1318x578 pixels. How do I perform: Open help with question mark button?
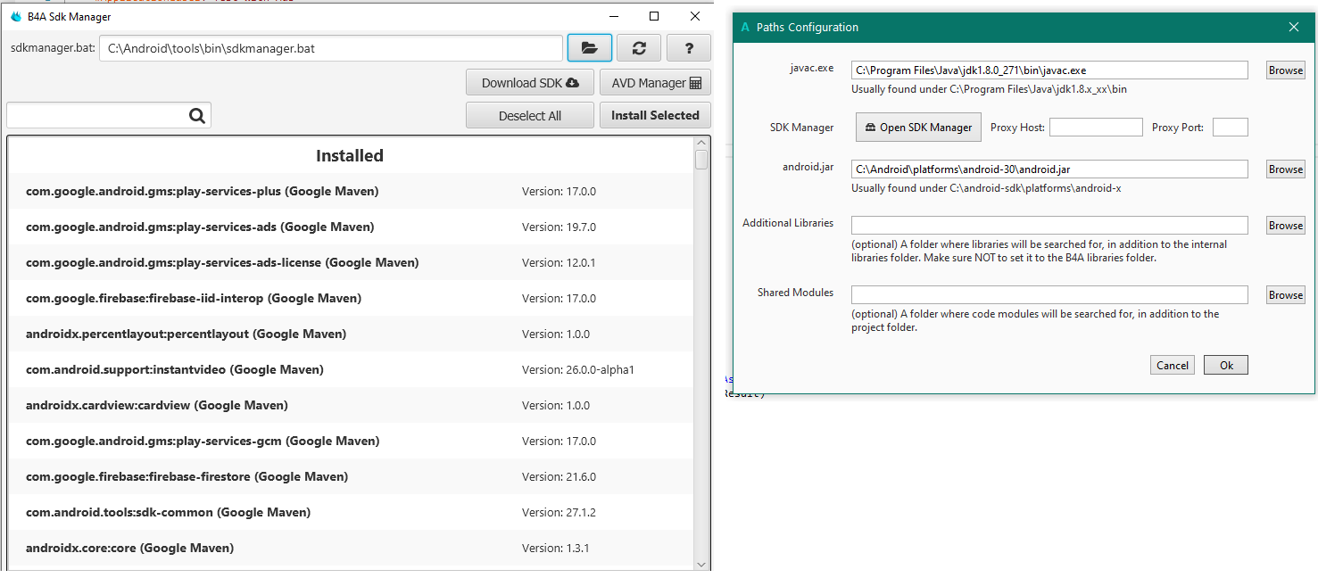[x=689, y=48]
